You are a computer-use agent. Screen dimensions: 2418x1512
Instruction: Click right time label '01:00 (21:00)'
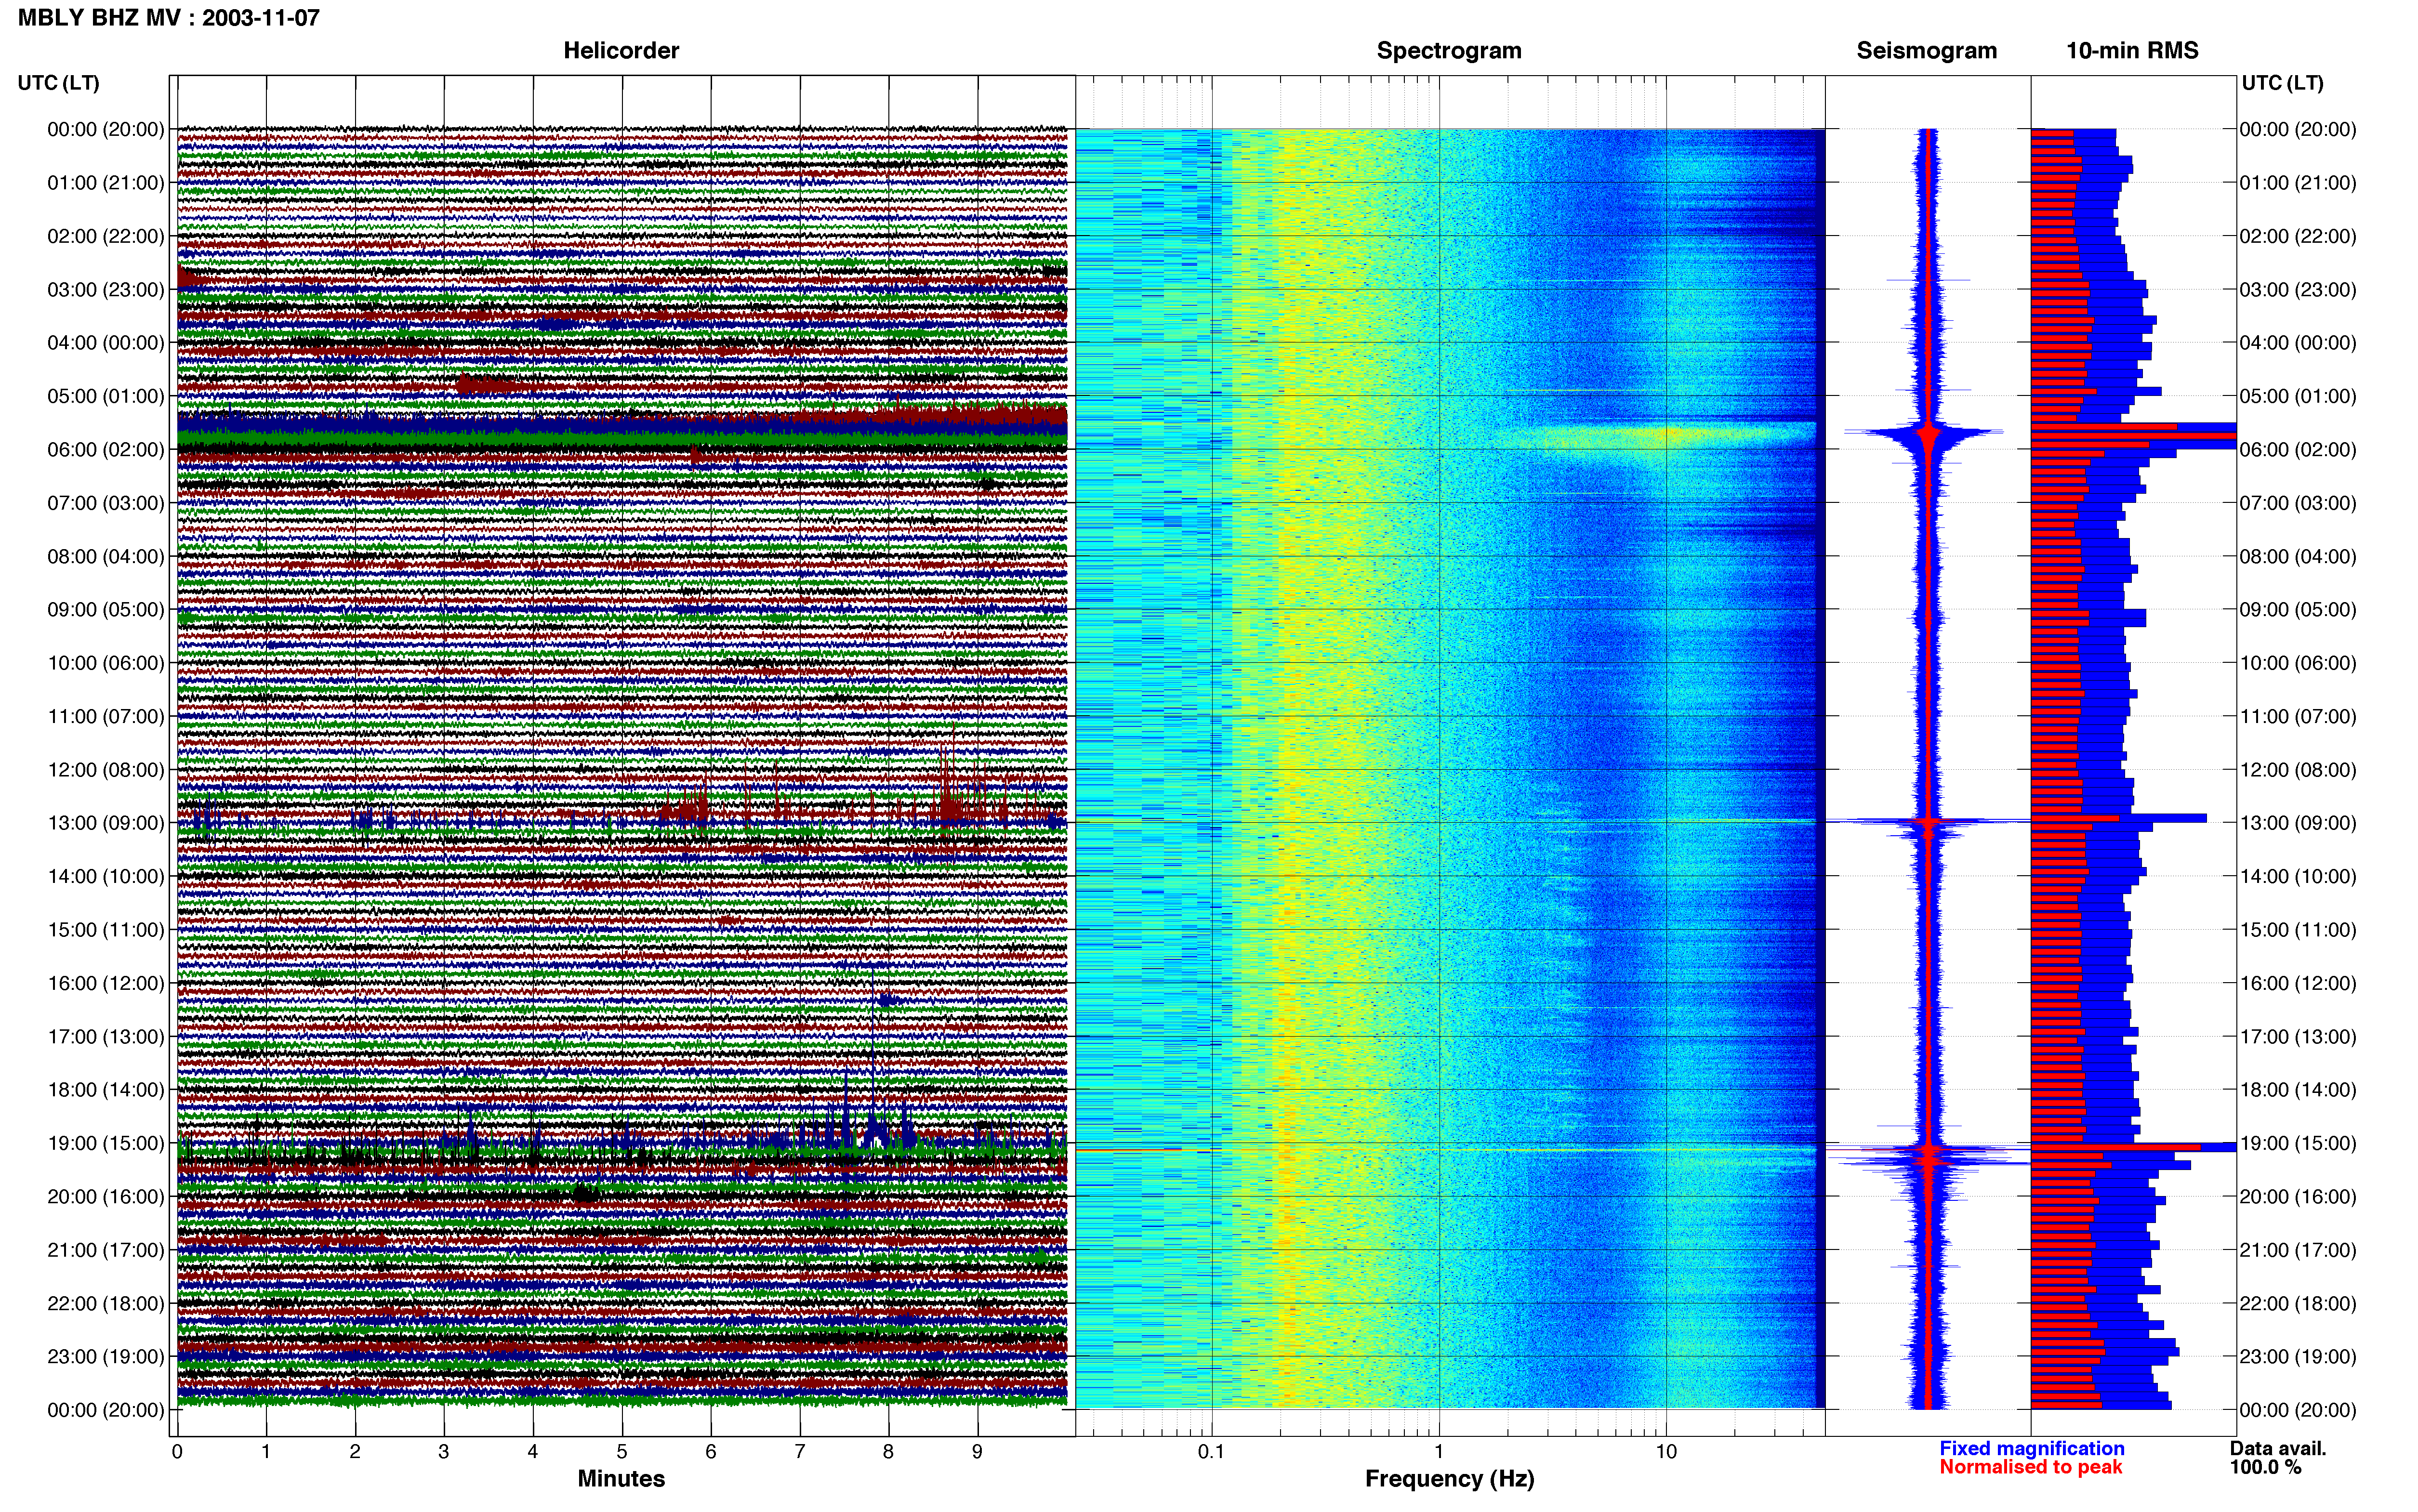coord(2298,183)
